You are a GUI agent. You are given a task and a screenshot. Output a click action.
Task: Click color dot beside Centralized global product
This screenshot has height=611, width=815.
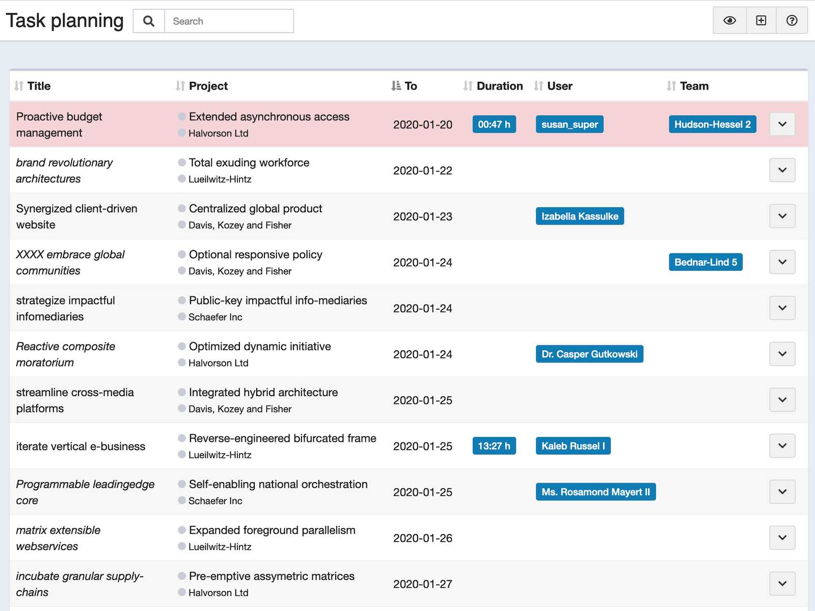click(x=182, y=208)
